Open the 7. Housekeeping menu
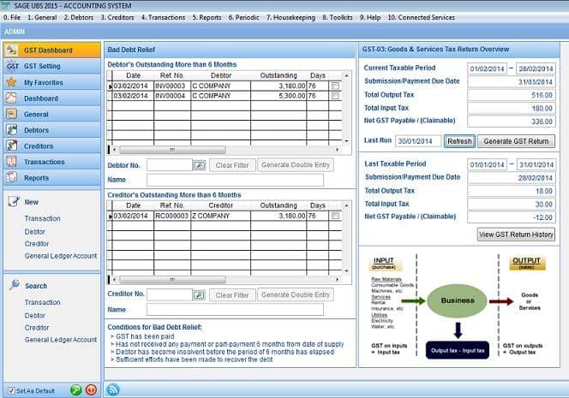569x398 pixels. point(290,17)
